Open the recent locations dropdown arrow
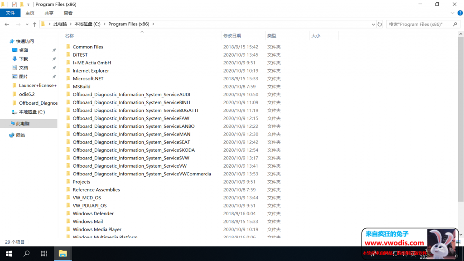464x261 pixels. [27, 24]
